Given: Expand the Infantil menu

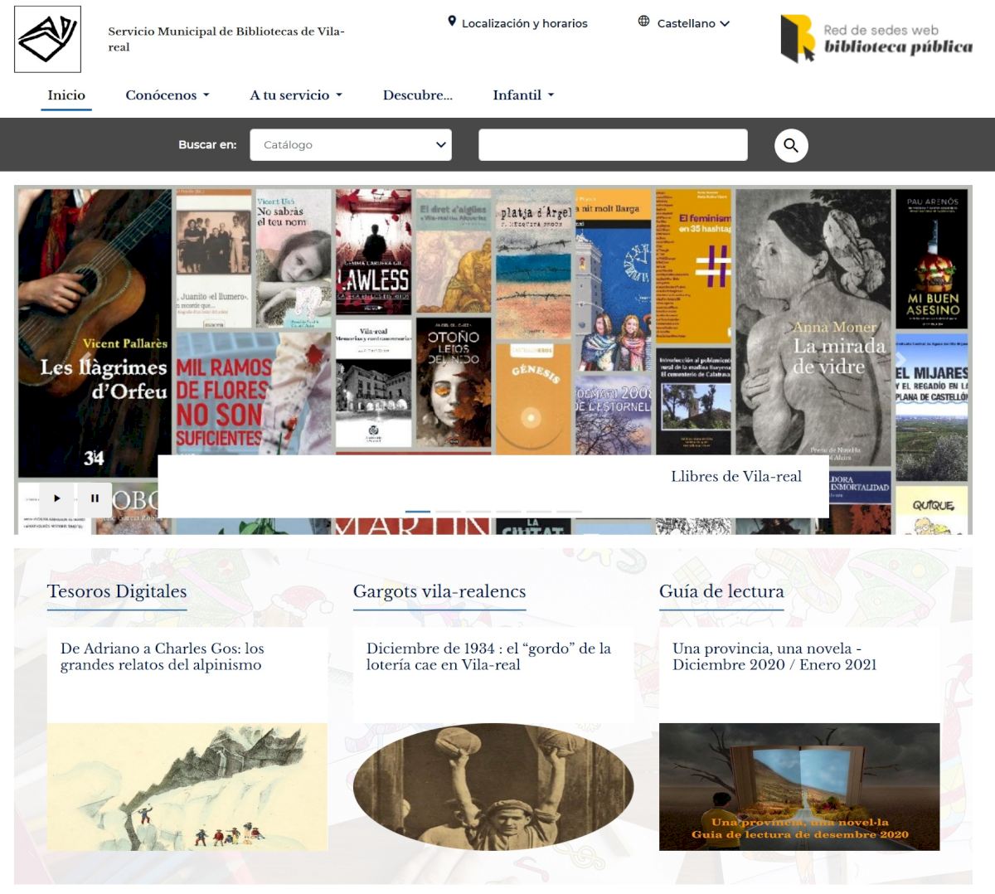Looking at the screenshot, I should (522, 95).
